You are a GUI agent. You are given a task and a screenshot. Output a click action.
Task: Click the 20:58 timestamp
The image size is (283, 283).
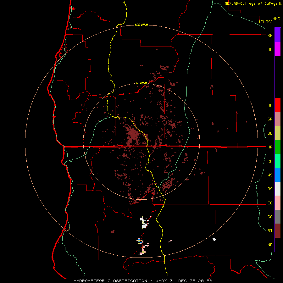205,281
